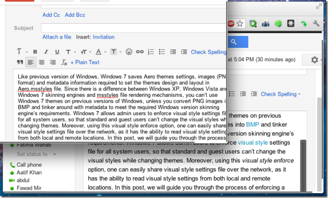Open chat with abdul
The width and height of the screenshot is (328, 198).
pos(23,180)
